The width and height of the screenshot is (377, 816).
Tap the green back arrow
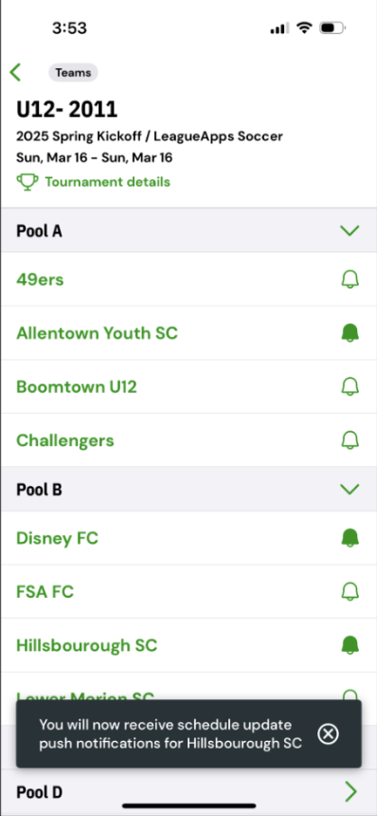tap(15, 72)
